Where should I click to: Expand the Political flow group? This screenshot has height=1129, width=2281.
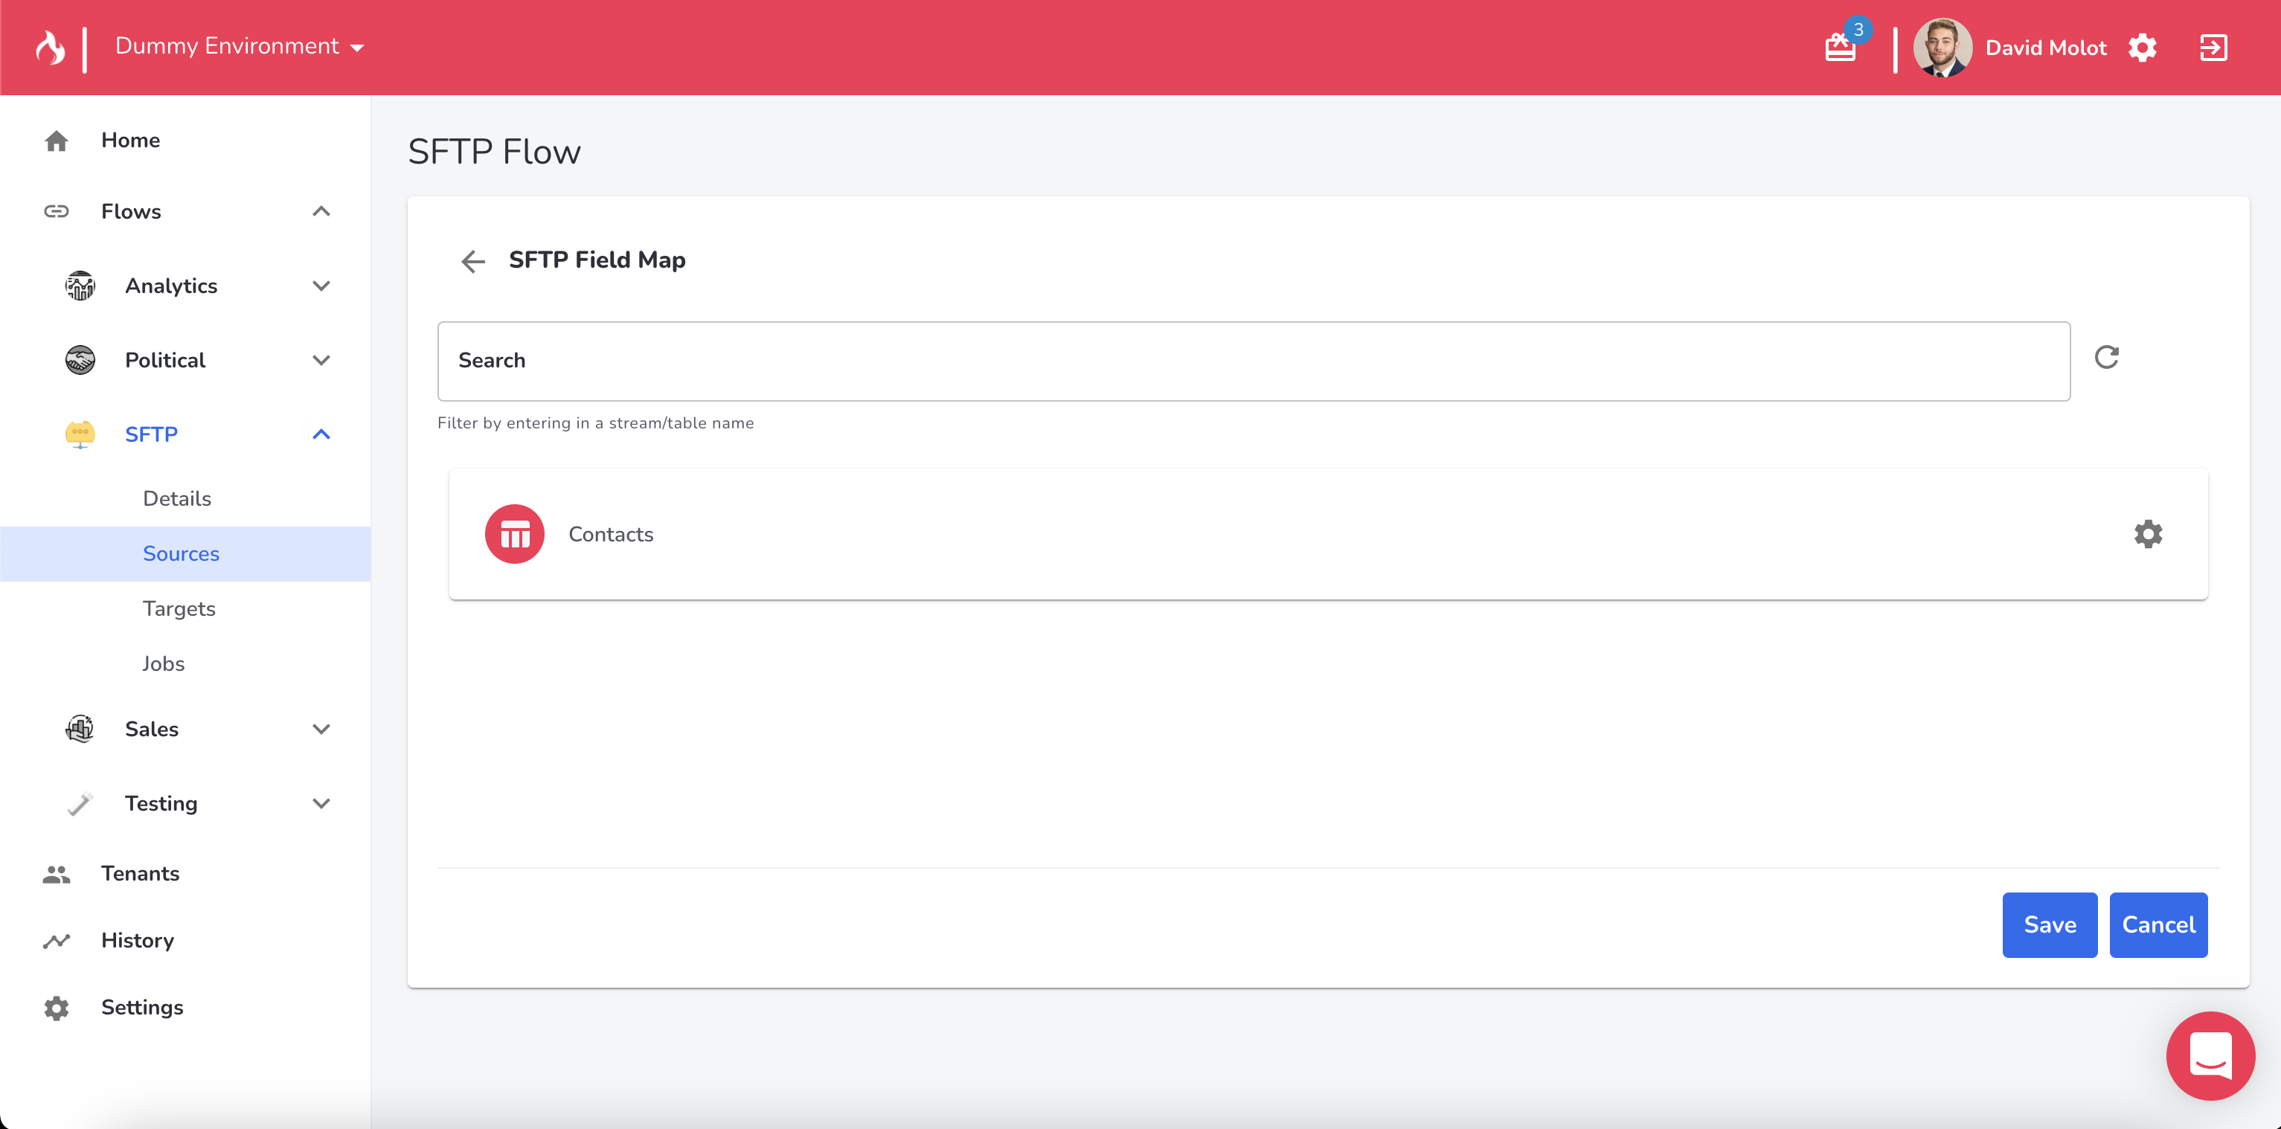click(321, 359)
